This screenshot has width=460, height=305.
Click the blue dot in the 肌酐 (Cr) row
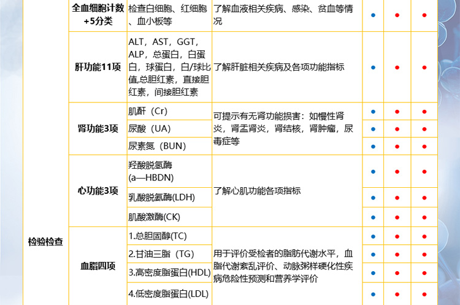click(x=373, y=112)
